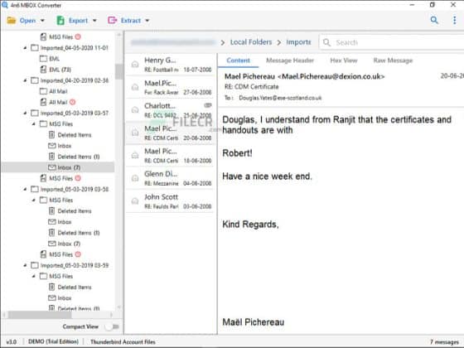Collapse the Imported_04-20-2019 02-36 folder
Viewport: 464px width, 348px height.
[x=25, y=80]
